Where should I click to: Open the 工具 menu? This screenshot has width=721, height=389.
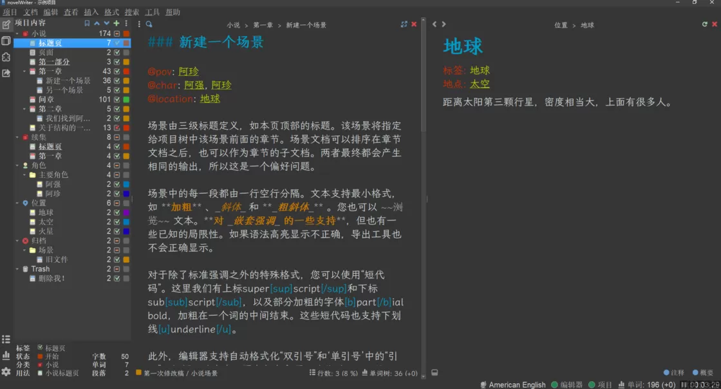[152, 12]
